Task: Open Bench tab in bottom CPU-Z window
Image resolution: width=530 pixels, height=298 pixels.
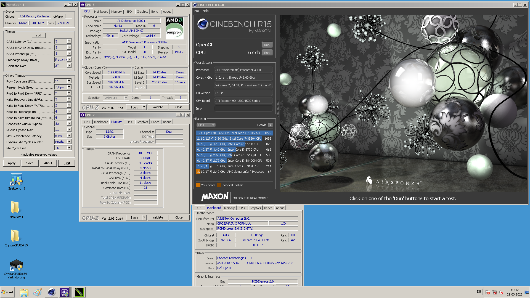Action: [268, 208]
